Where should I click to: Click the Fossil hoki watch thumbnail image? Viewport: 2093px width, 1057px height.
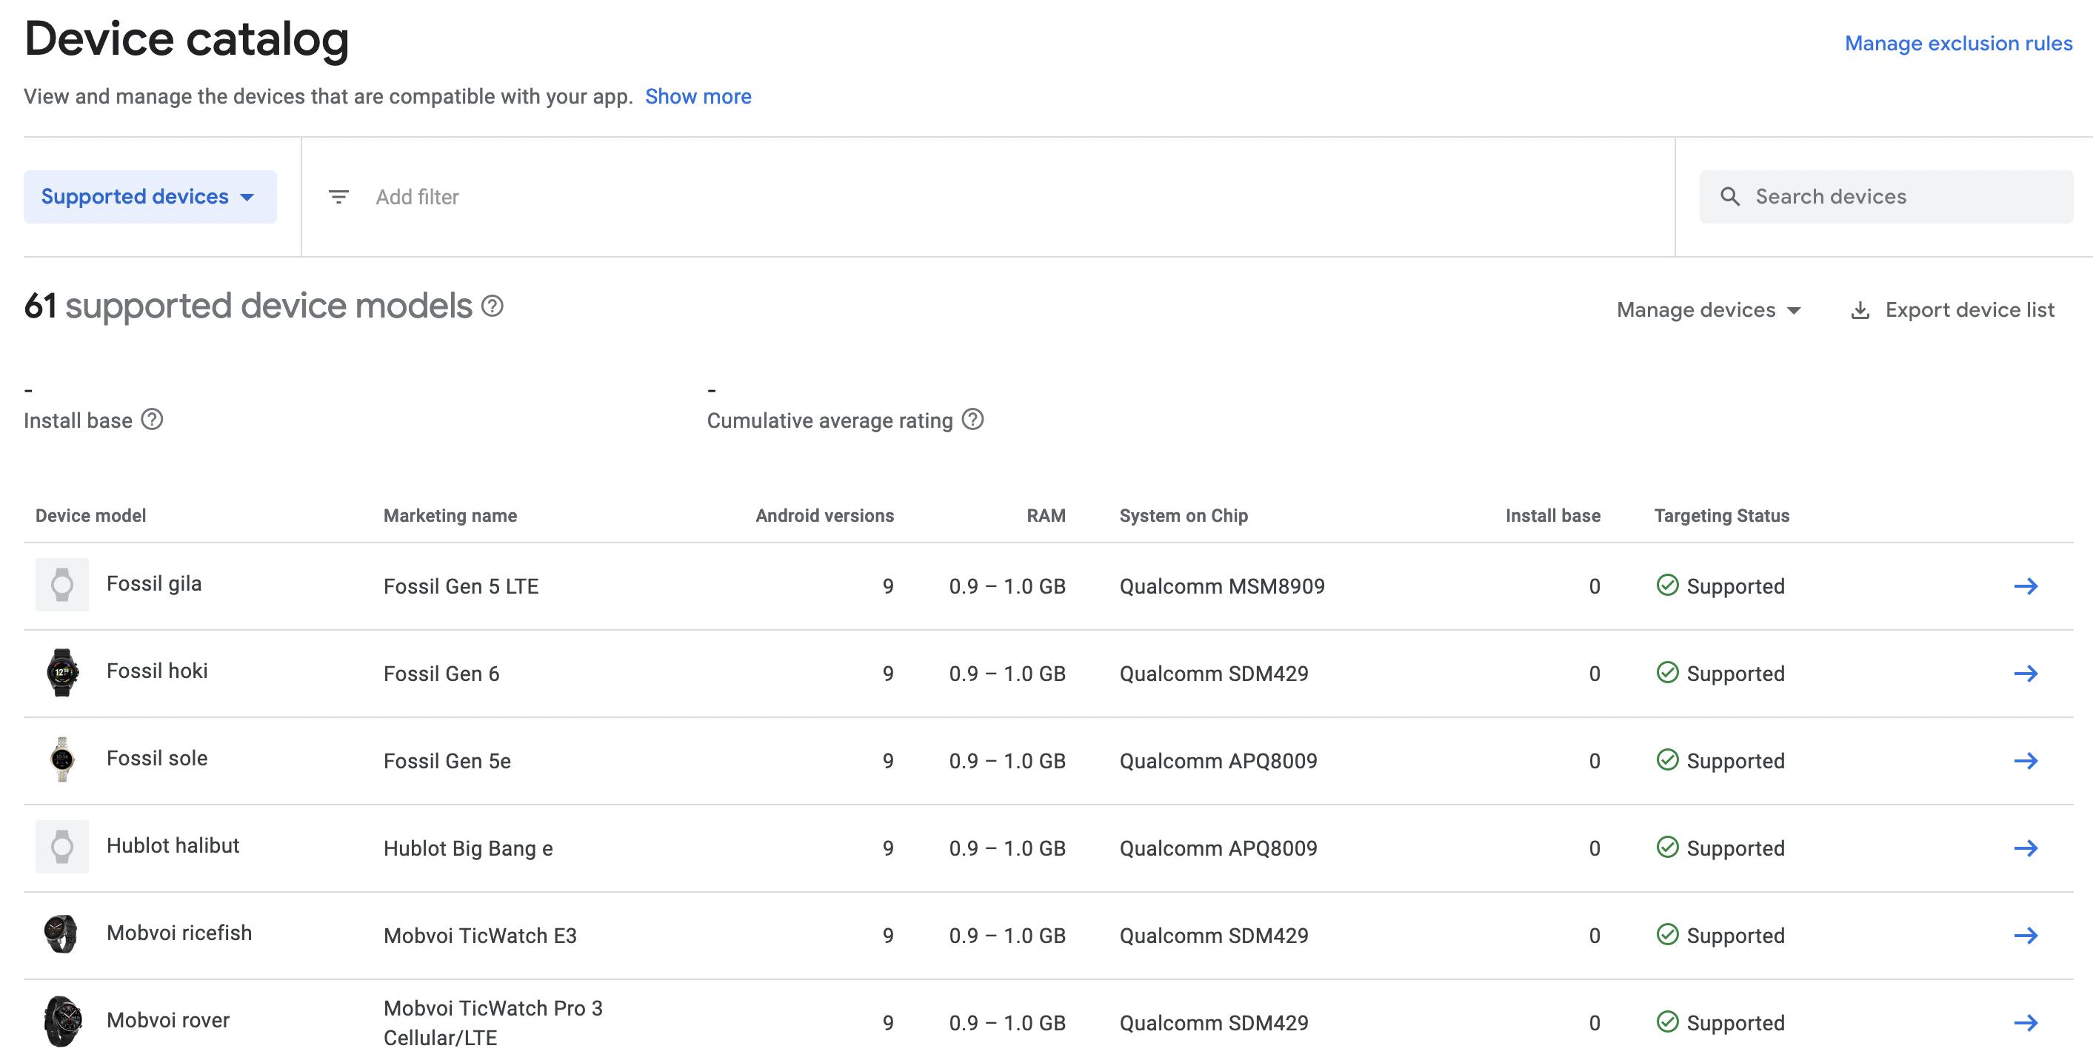[x=64, y=671]
